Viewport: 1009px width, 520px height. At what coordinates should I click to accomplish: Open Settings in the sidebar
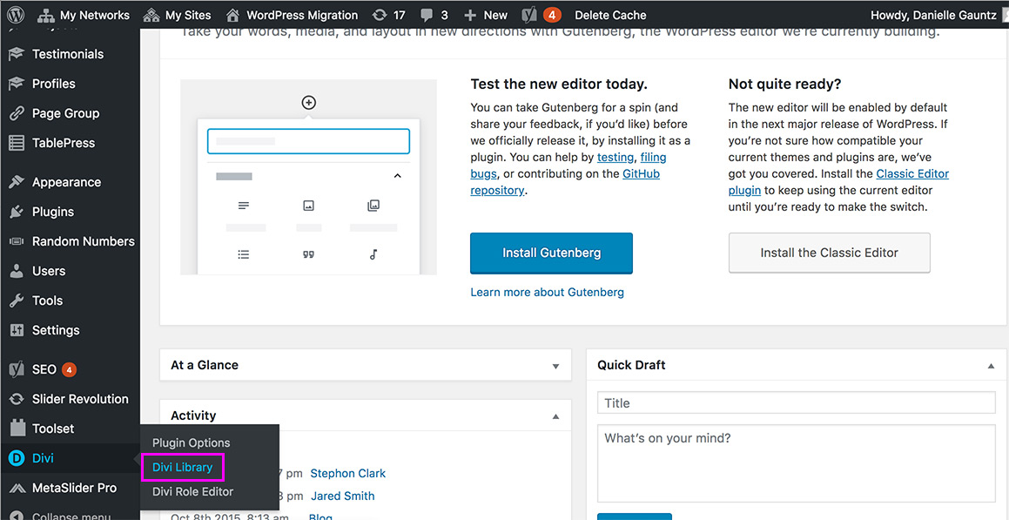[x=56, y=330]
